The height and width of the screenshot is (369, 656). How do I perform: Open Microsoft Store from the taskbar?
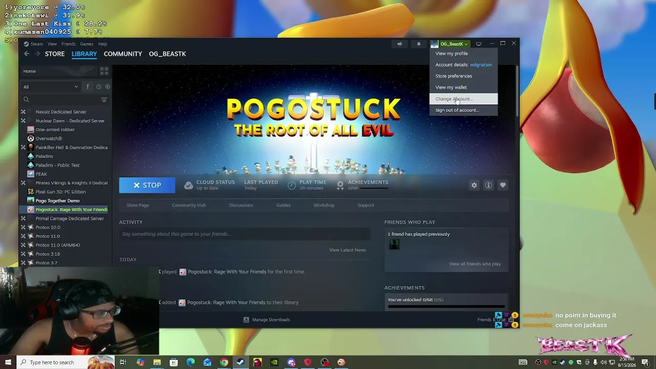pos(174,362)
